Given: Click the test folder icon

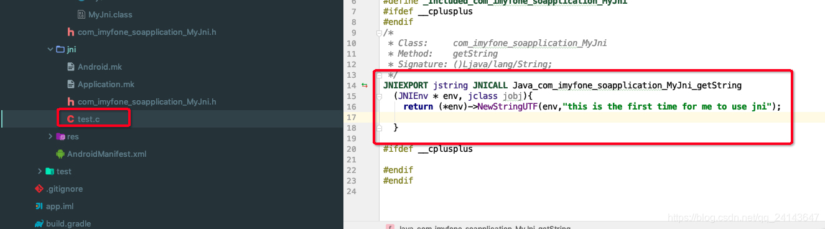Looking at the screenshot, I should [50, 171].
